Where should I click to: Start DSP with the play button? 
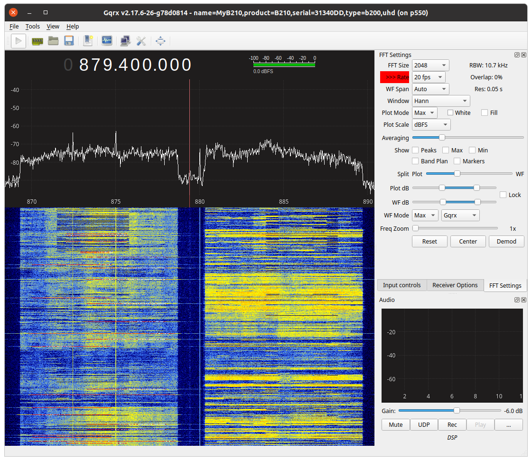point(19,41)
